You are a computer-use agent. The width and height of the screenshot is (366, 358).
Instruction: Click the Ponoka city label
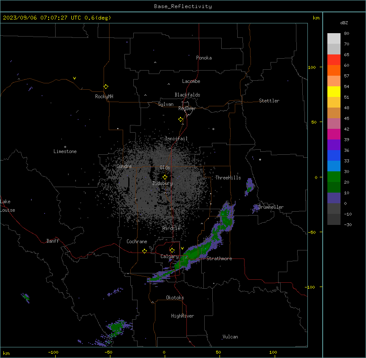pyautogui.click(x=204, y=58)
